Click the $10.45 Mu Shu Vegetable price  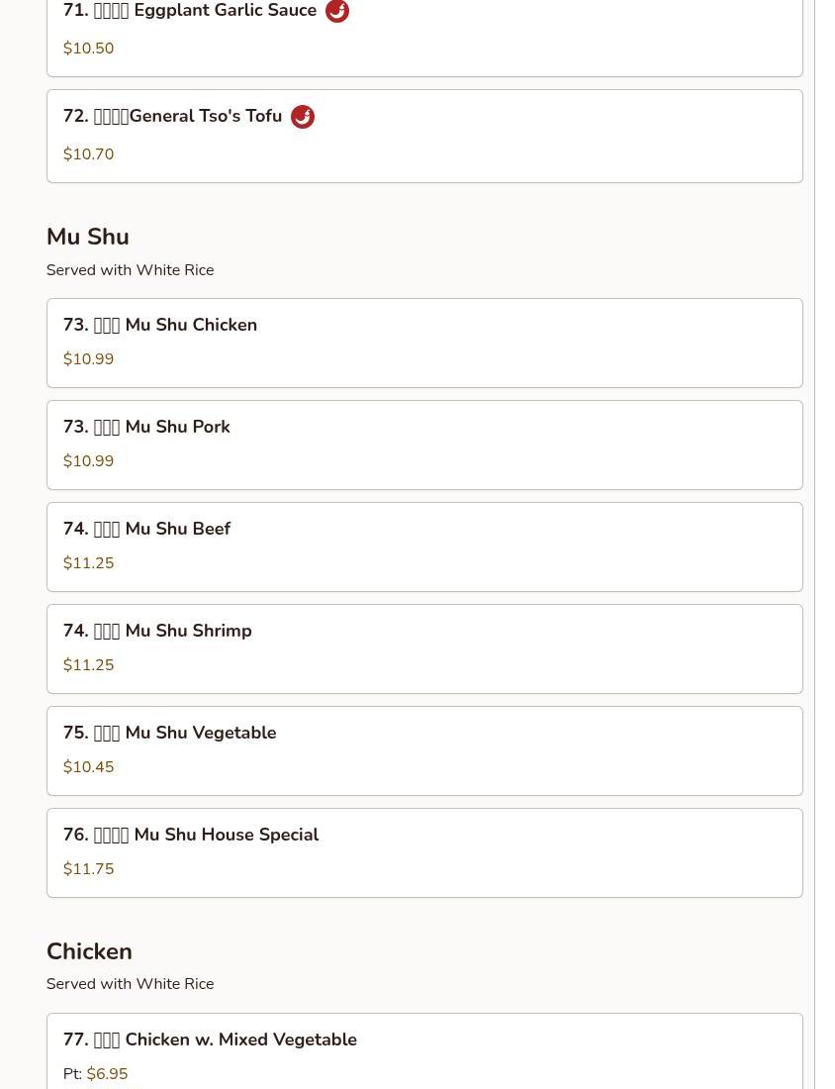point(88,767)
